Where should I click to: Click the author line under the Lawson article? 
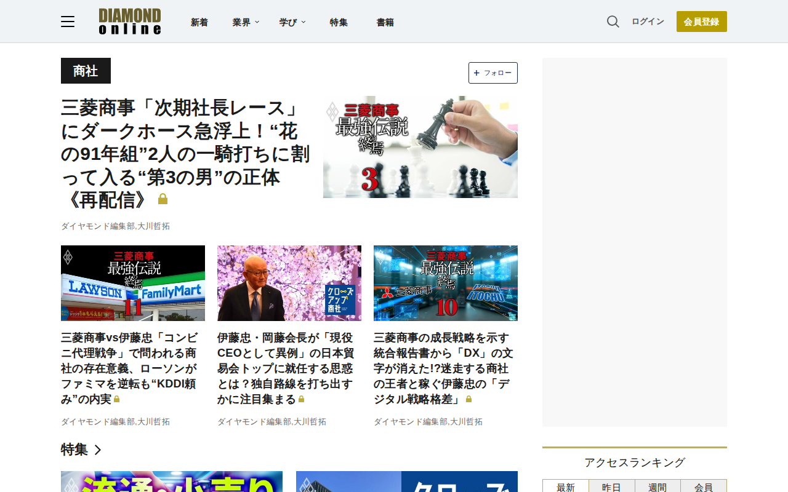click(115, 422)
